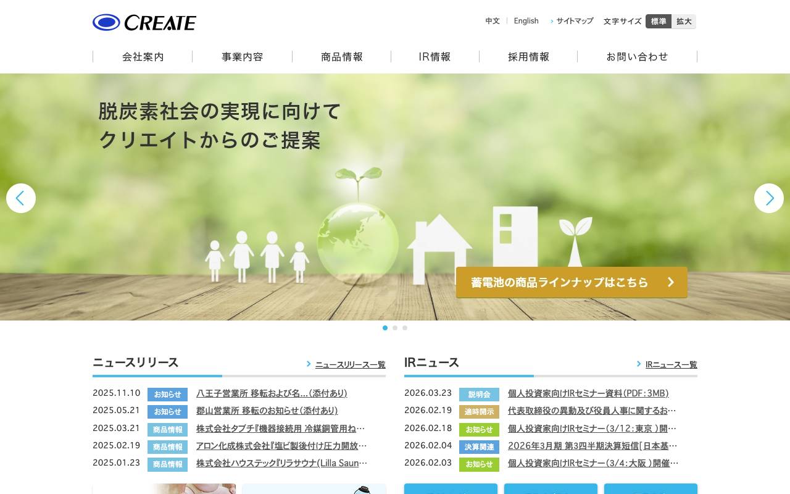Open the IRニュース一覧 page
Image resolution: width=790 pixels, height=494 pixels.
[x=671, y=364]
